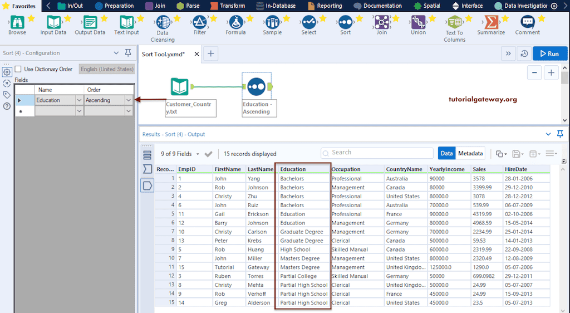The width and height of the screenshot is (570, 313).
Task: Zoom out the canvas with minus button
Action: coord(534,73)
